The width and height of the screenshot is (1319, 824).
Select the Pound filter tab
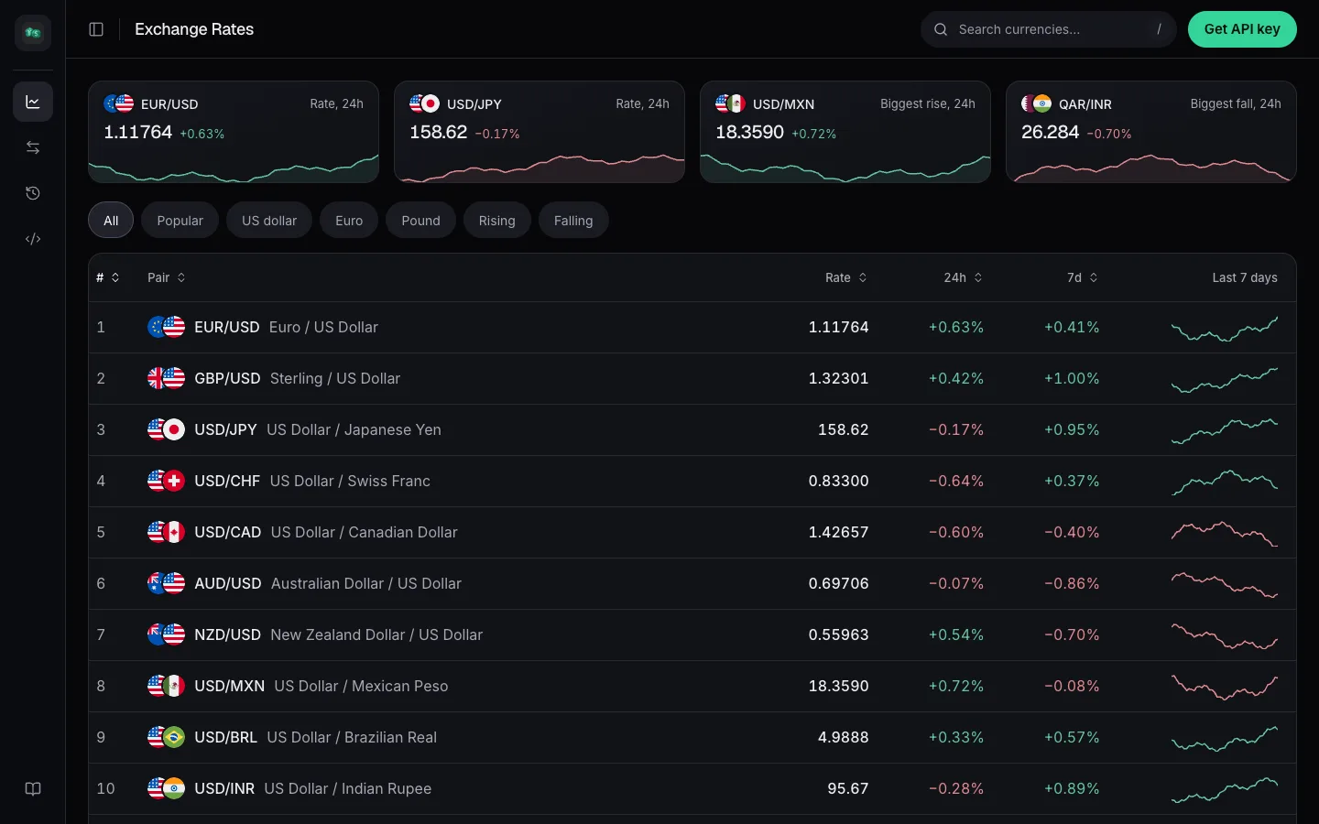(x=420, y=220)
